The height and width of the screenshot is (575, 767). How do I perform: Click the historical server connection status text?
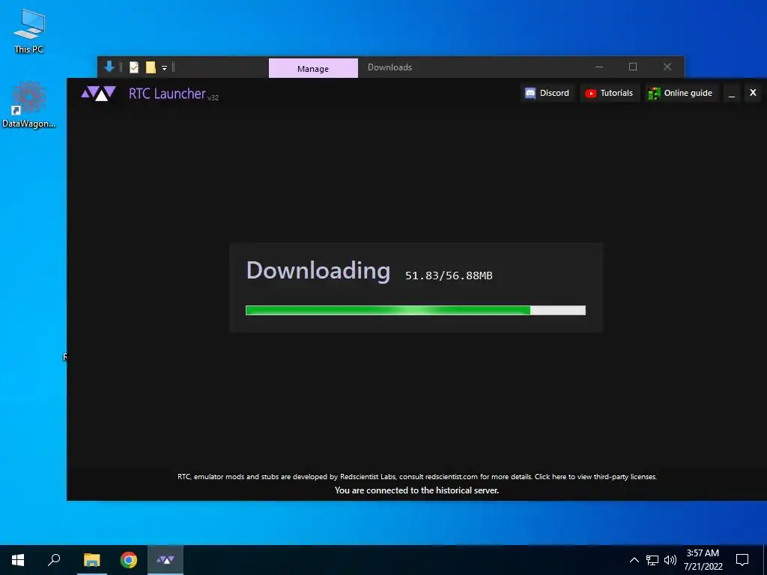tap(416, 490)
